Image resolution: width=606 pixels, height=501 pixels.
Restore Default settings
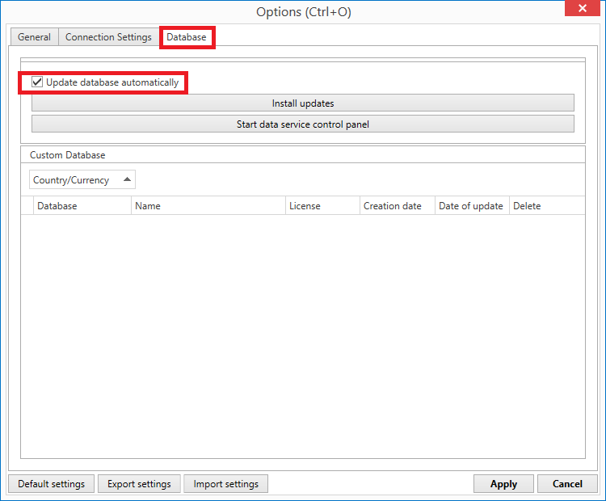click(52, 483)
